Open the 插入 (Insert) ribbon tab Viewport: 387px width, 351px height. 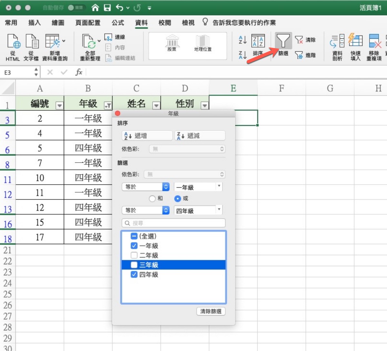35,23
